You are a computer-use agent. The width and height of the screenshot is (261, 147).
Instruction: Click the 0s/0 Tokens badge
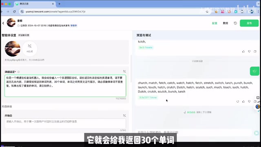(146, 47)
